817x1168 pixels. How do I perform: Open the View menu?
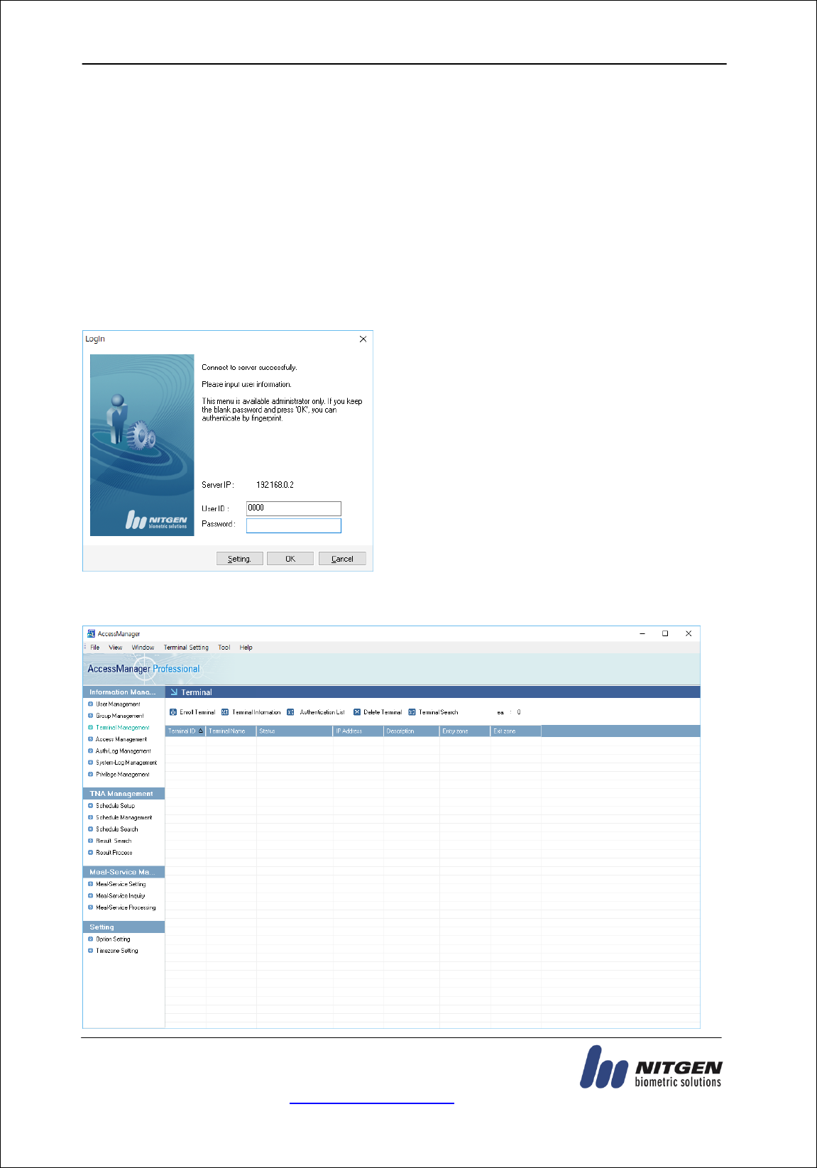click(116, 648)
